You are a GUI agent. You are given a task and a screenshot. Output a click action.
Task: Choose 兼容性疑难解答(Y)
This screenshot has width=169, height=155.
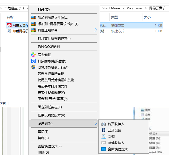(x=64, y=92)
